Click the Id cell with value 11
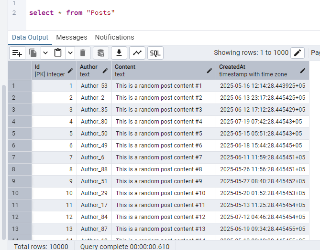Image resolution: width=320 pixels, height=250 pixels. click(x=54, y=205)
